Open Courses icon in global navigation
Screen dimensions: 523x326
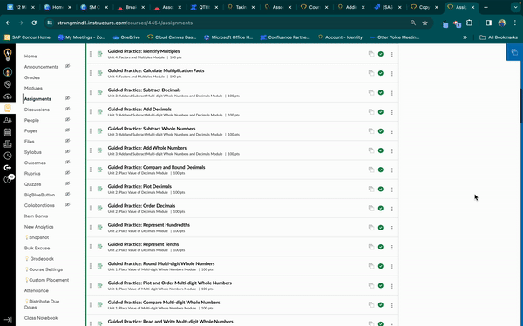8,108
